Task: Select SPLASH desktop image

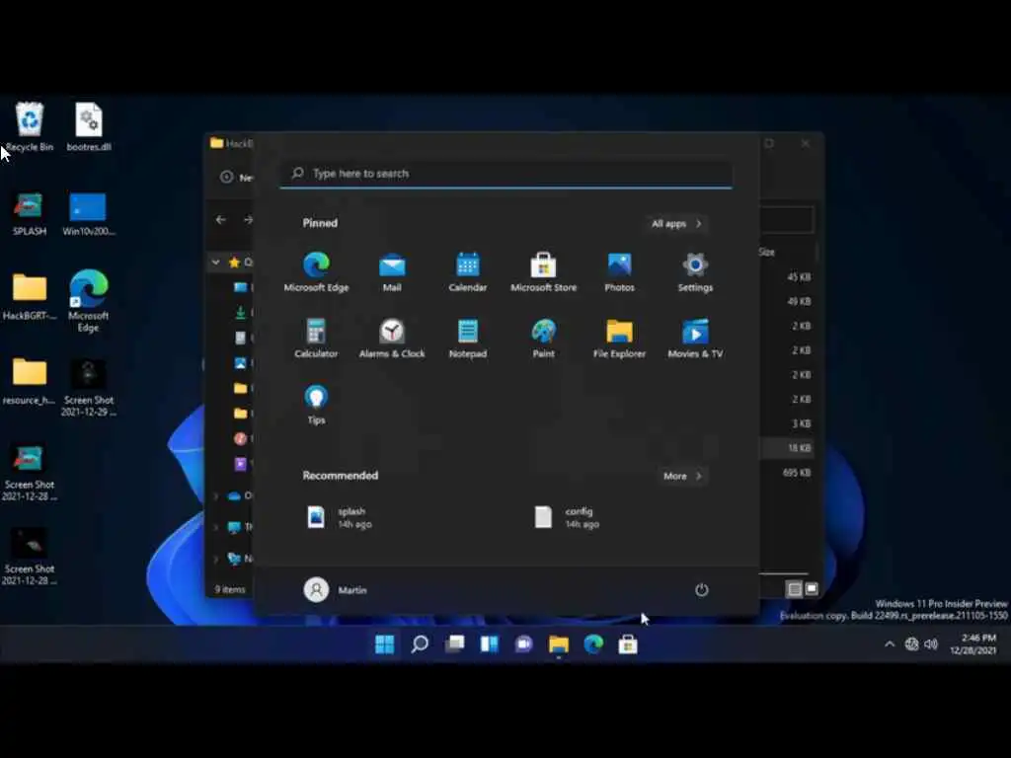Action: pyautogui.click(x=29, y=214)
